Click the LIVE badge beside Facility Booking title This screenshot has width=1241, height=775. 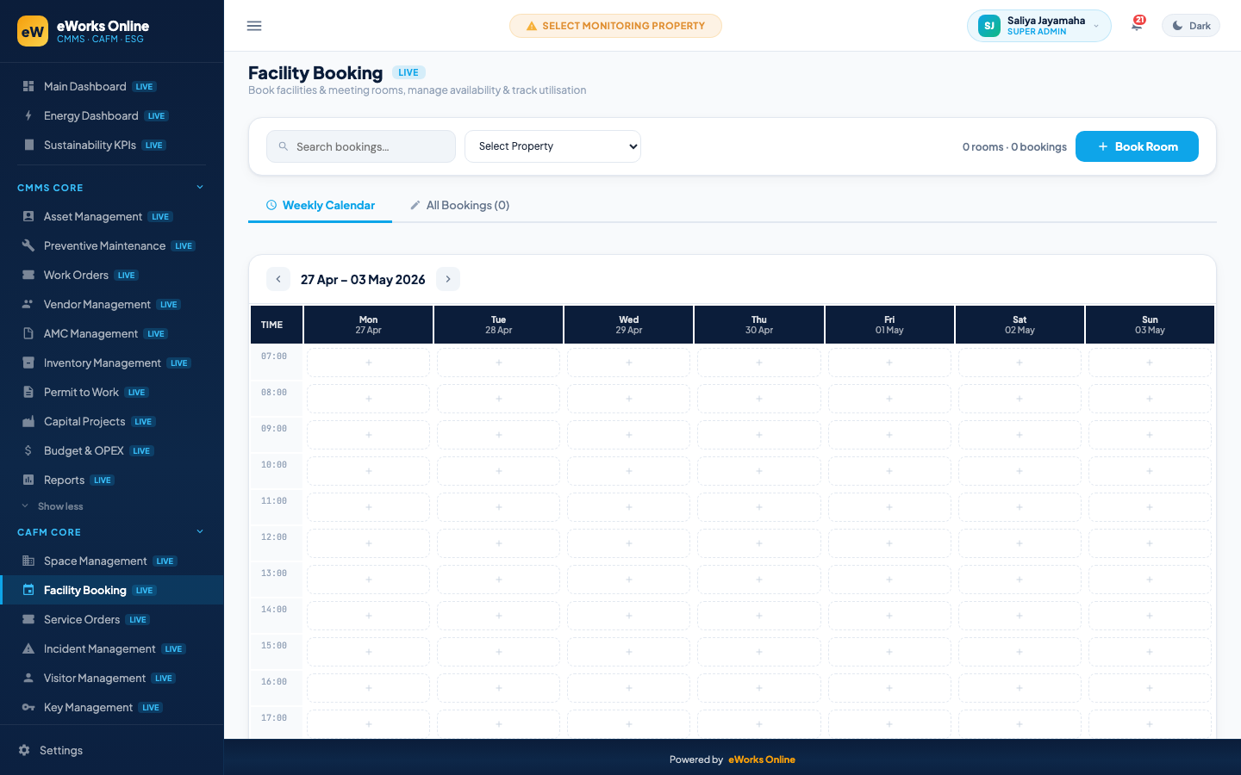(x=408, y=72)
